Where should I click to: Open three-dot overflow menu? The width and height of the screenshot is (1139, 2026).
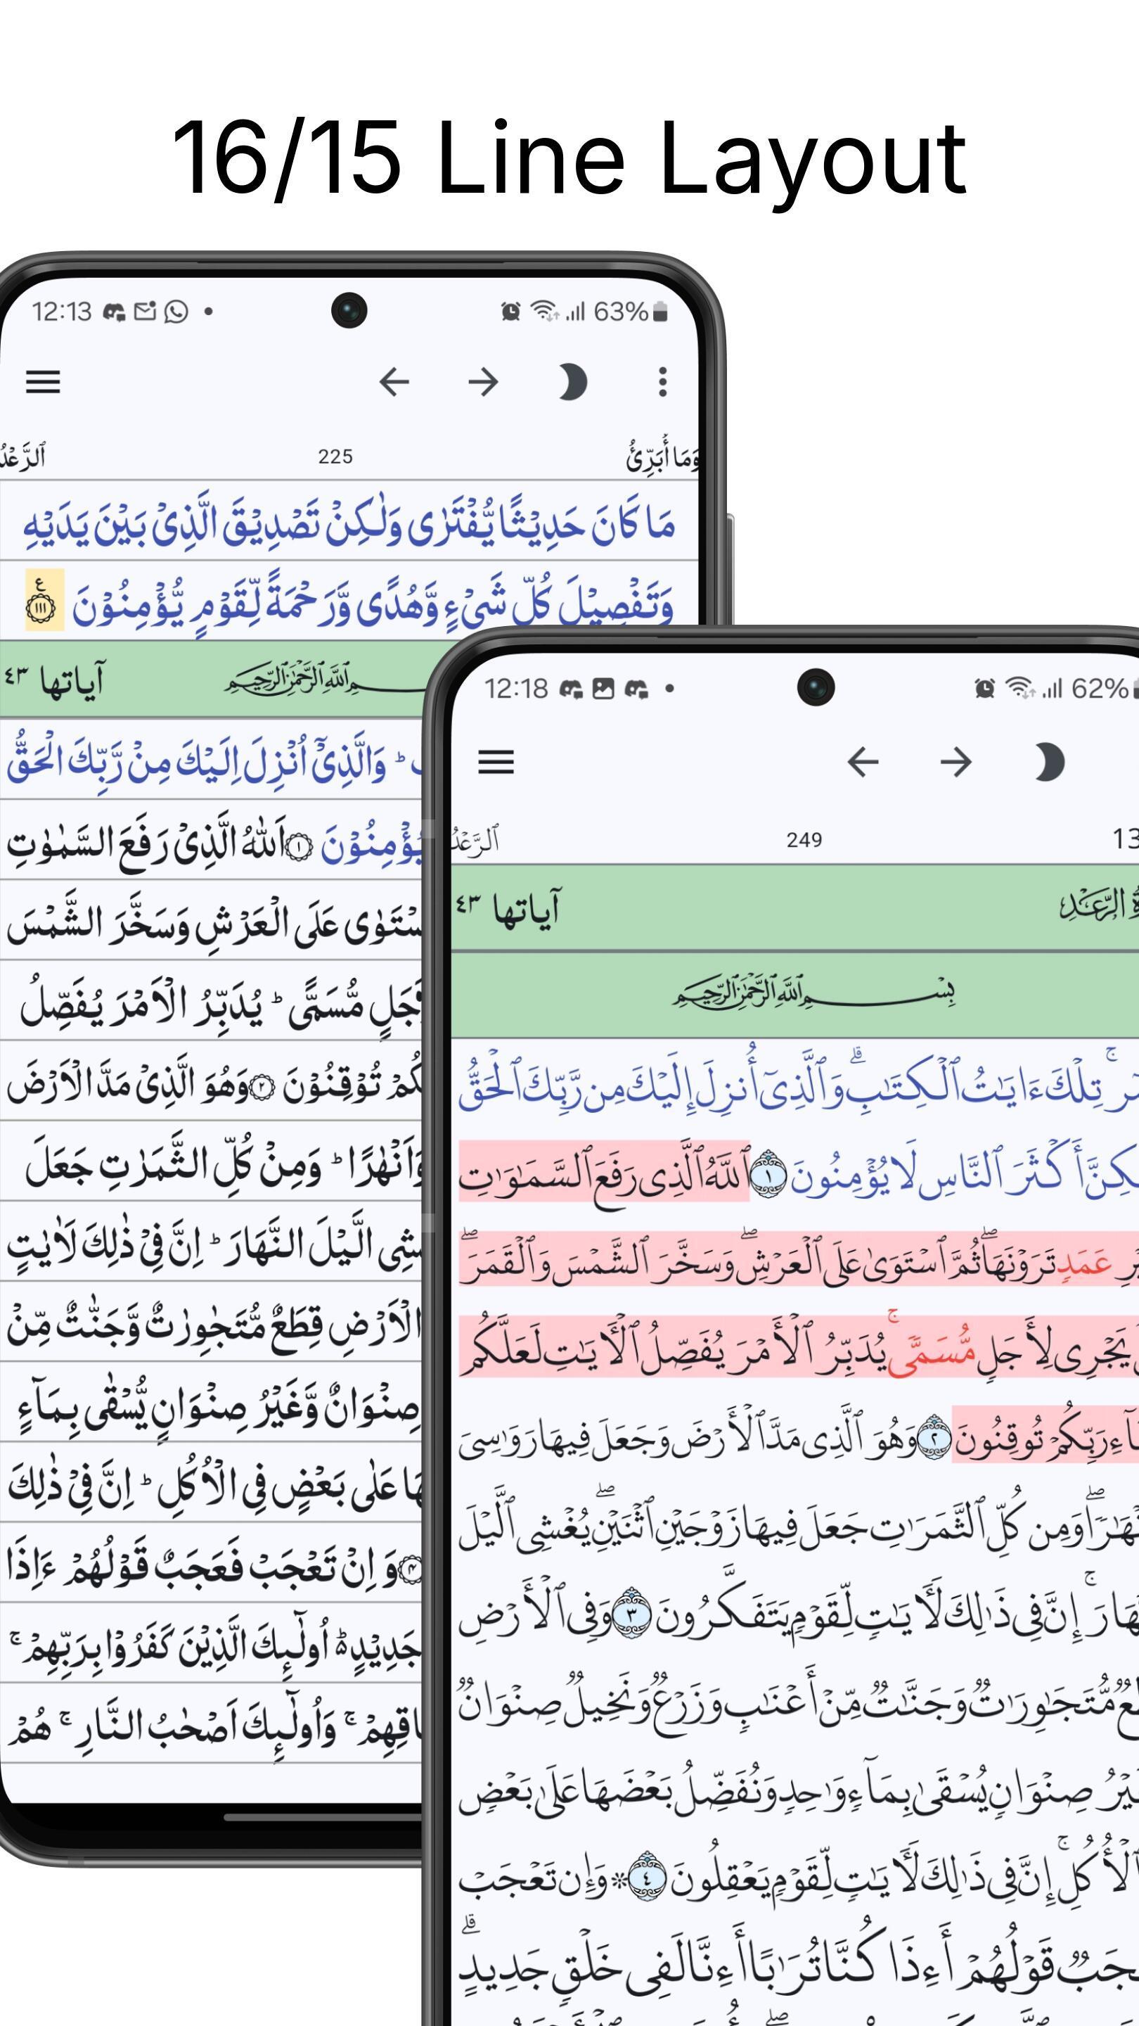pyautogui.click(x=662, y=382)
